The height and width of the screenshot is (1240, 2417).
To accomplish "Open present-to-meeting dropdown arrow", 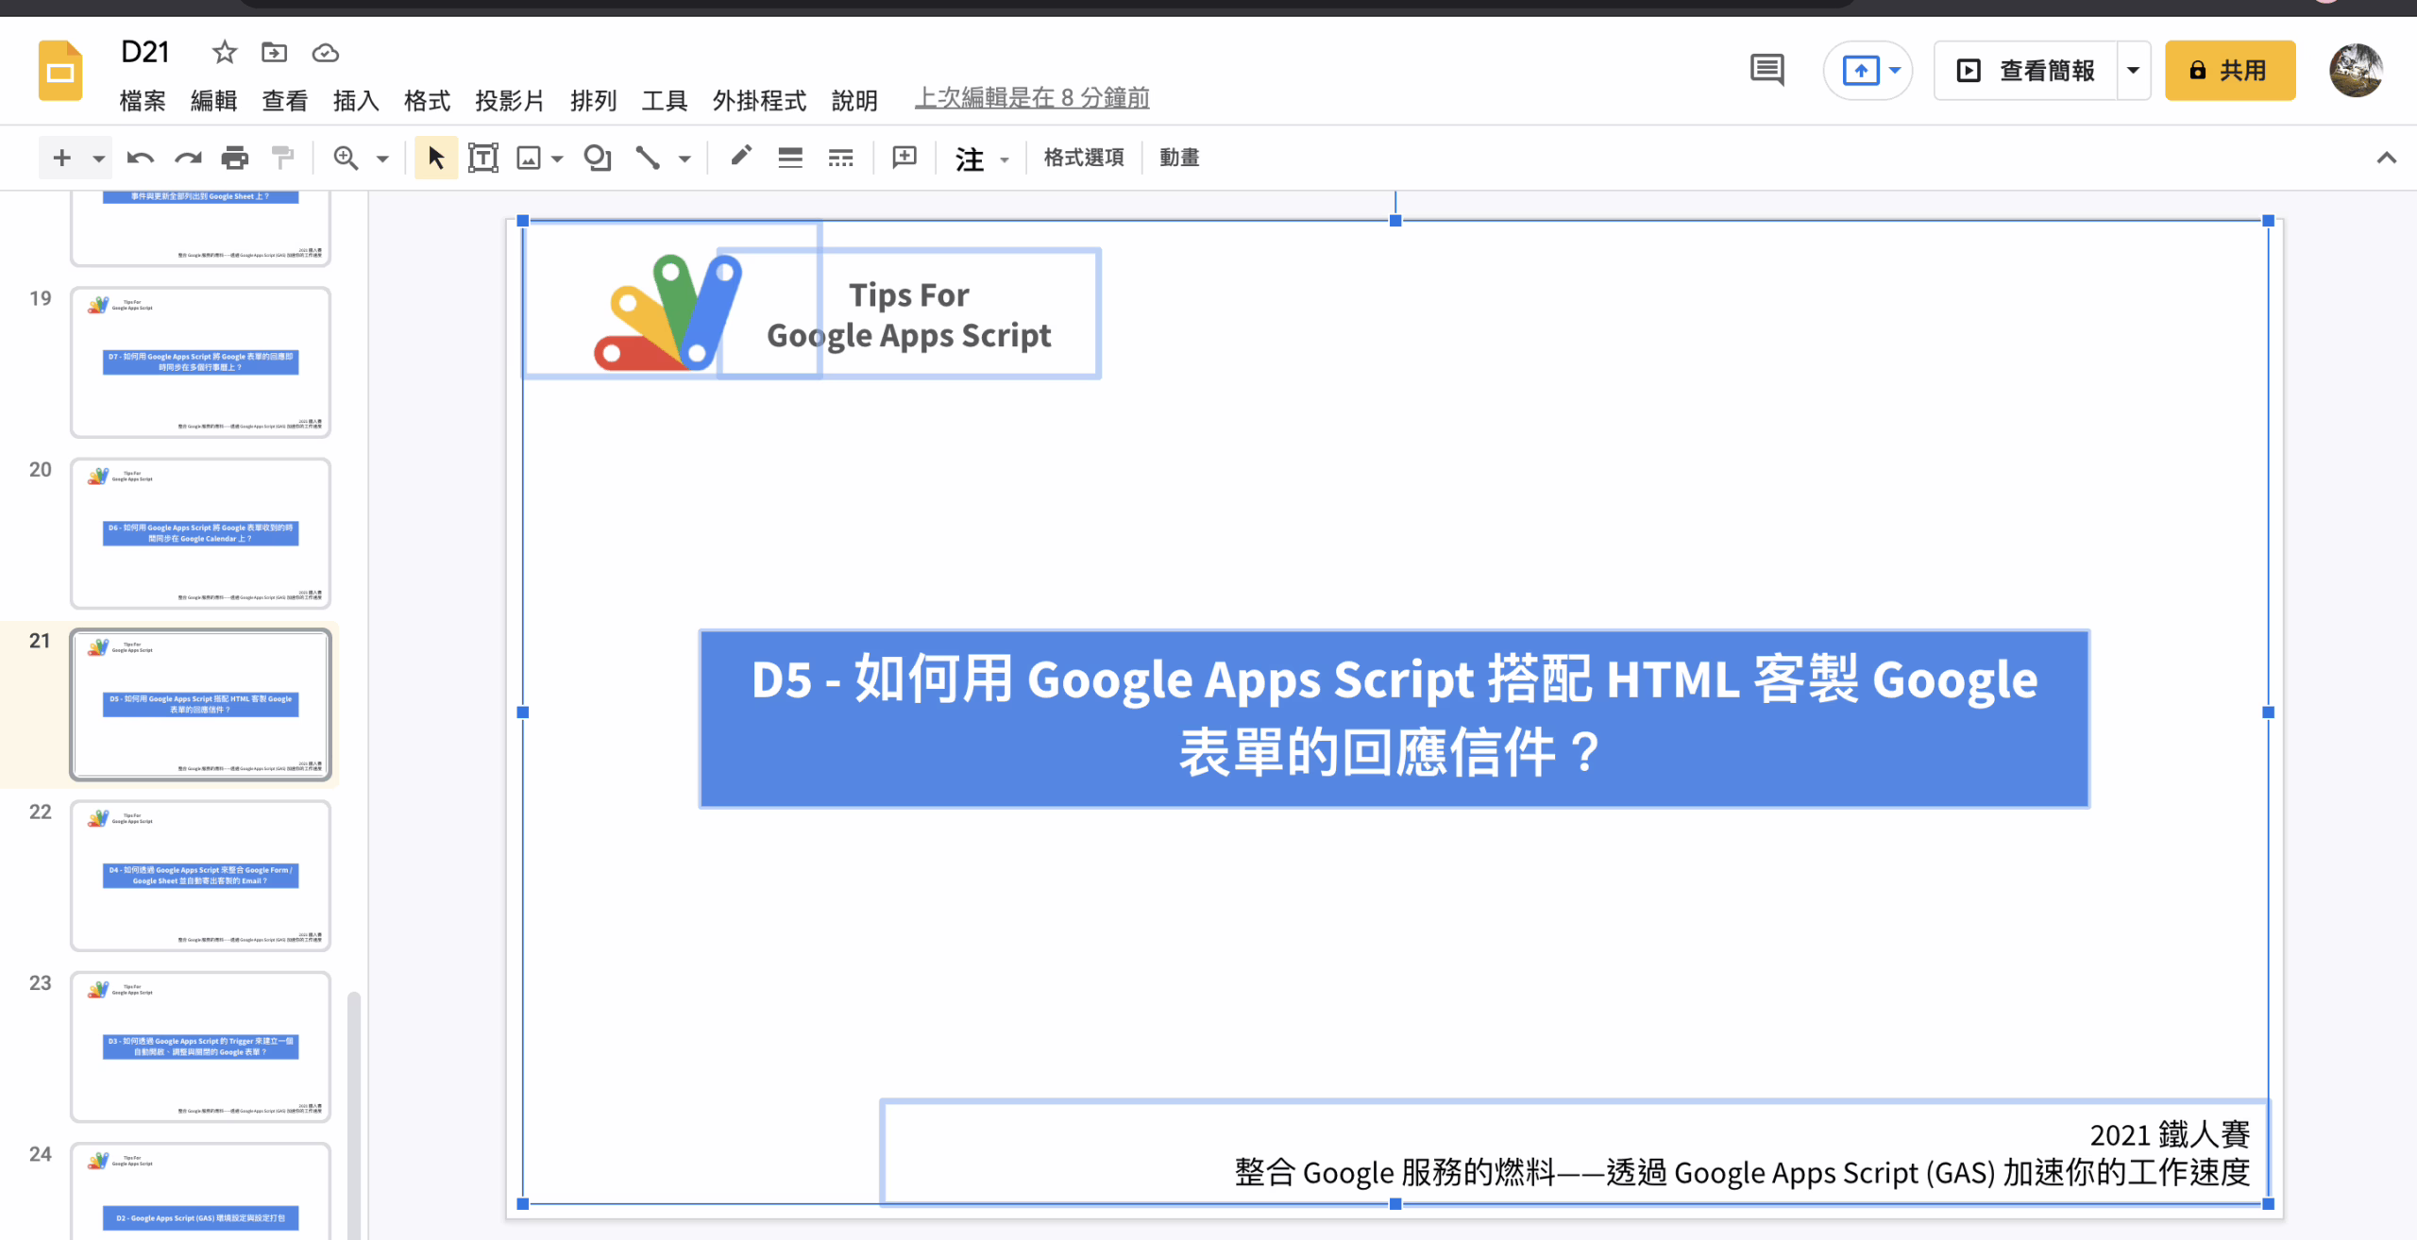I will (1894, 71).
